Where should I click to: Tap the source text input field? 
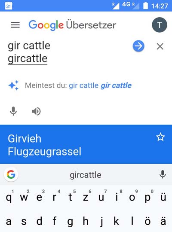click(68, 52)
